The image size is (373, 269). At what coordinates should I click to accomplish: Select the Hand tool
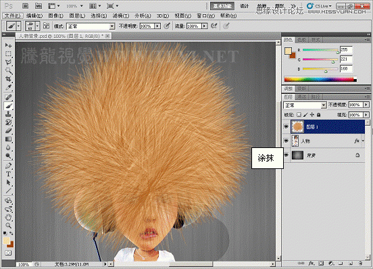click(x=8, y=217)
